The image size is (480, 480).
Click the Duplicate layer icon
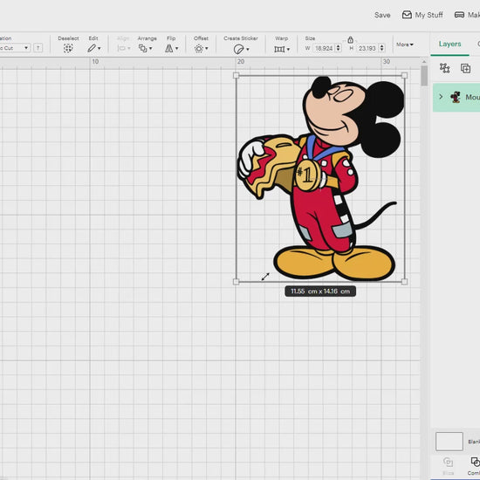(x=466, y=68)
